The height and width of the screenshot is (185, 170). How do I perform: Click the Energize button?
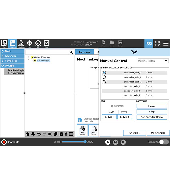pos(135,133)
